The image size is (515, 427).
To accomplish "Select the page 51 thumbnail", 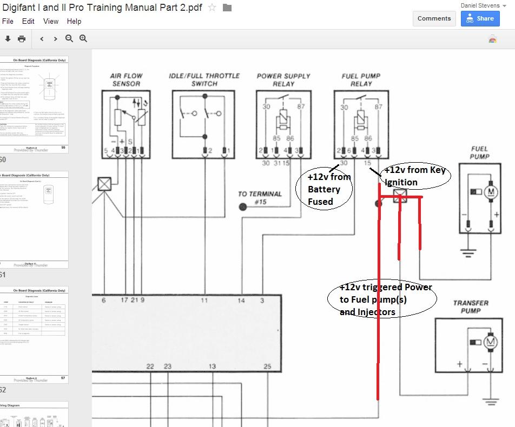I will 34,219.
